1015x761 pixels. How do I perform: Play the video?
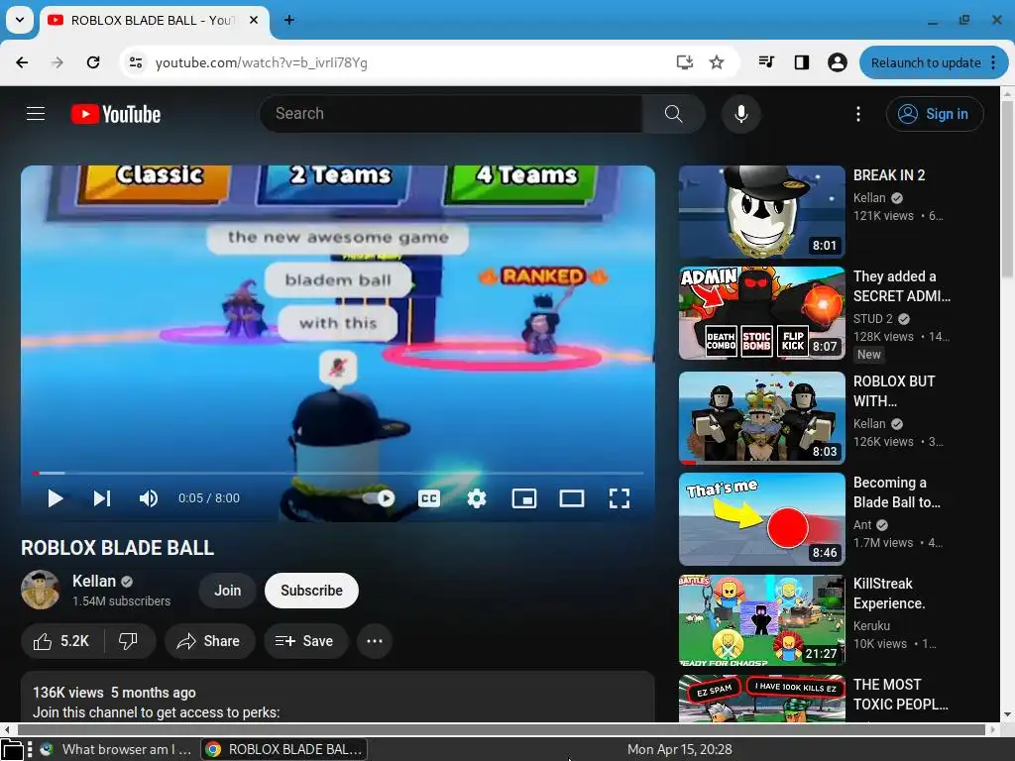56,498
